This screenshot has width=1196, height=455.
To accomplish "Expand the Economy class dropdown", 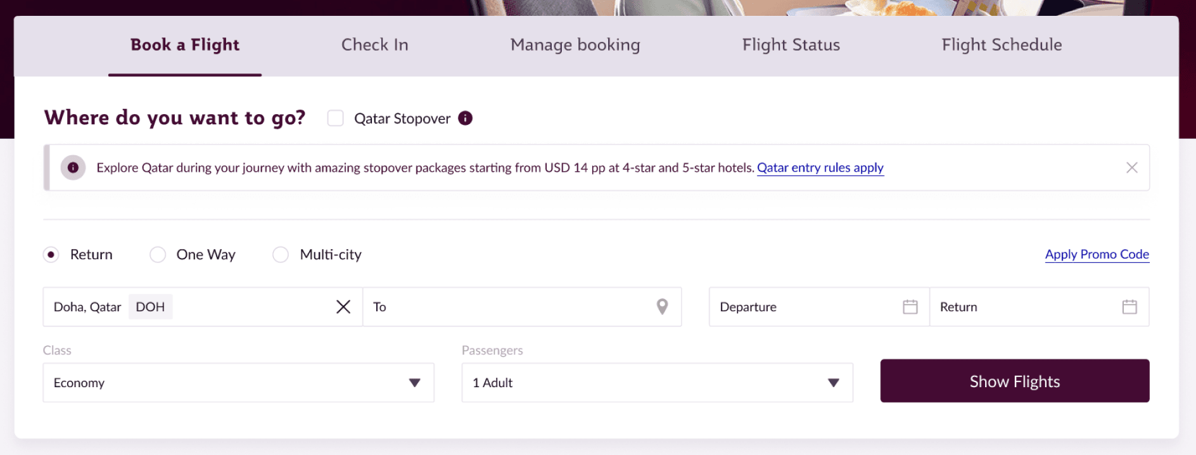I will pos(238,383).
